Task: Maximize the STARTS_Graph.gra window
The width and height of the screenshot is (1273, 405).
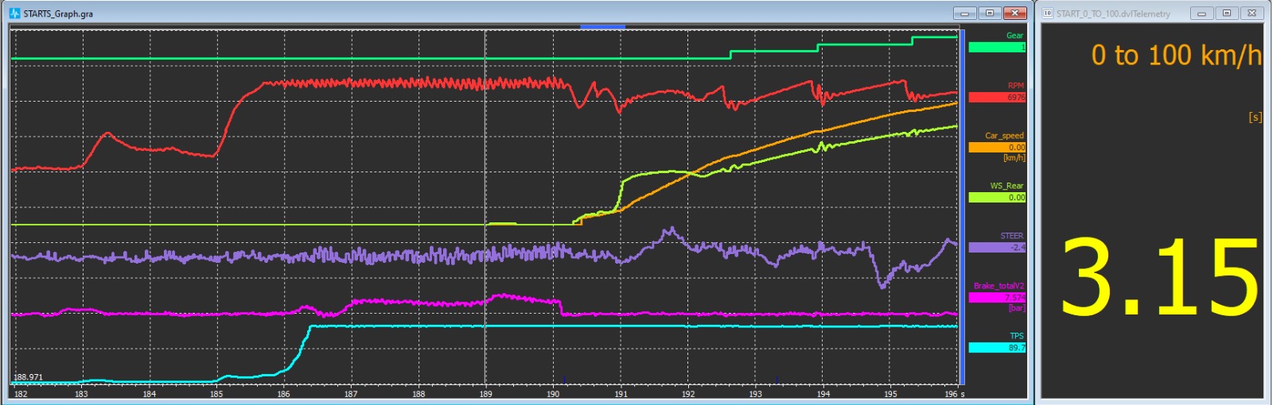Action: (x=990, y=13)
